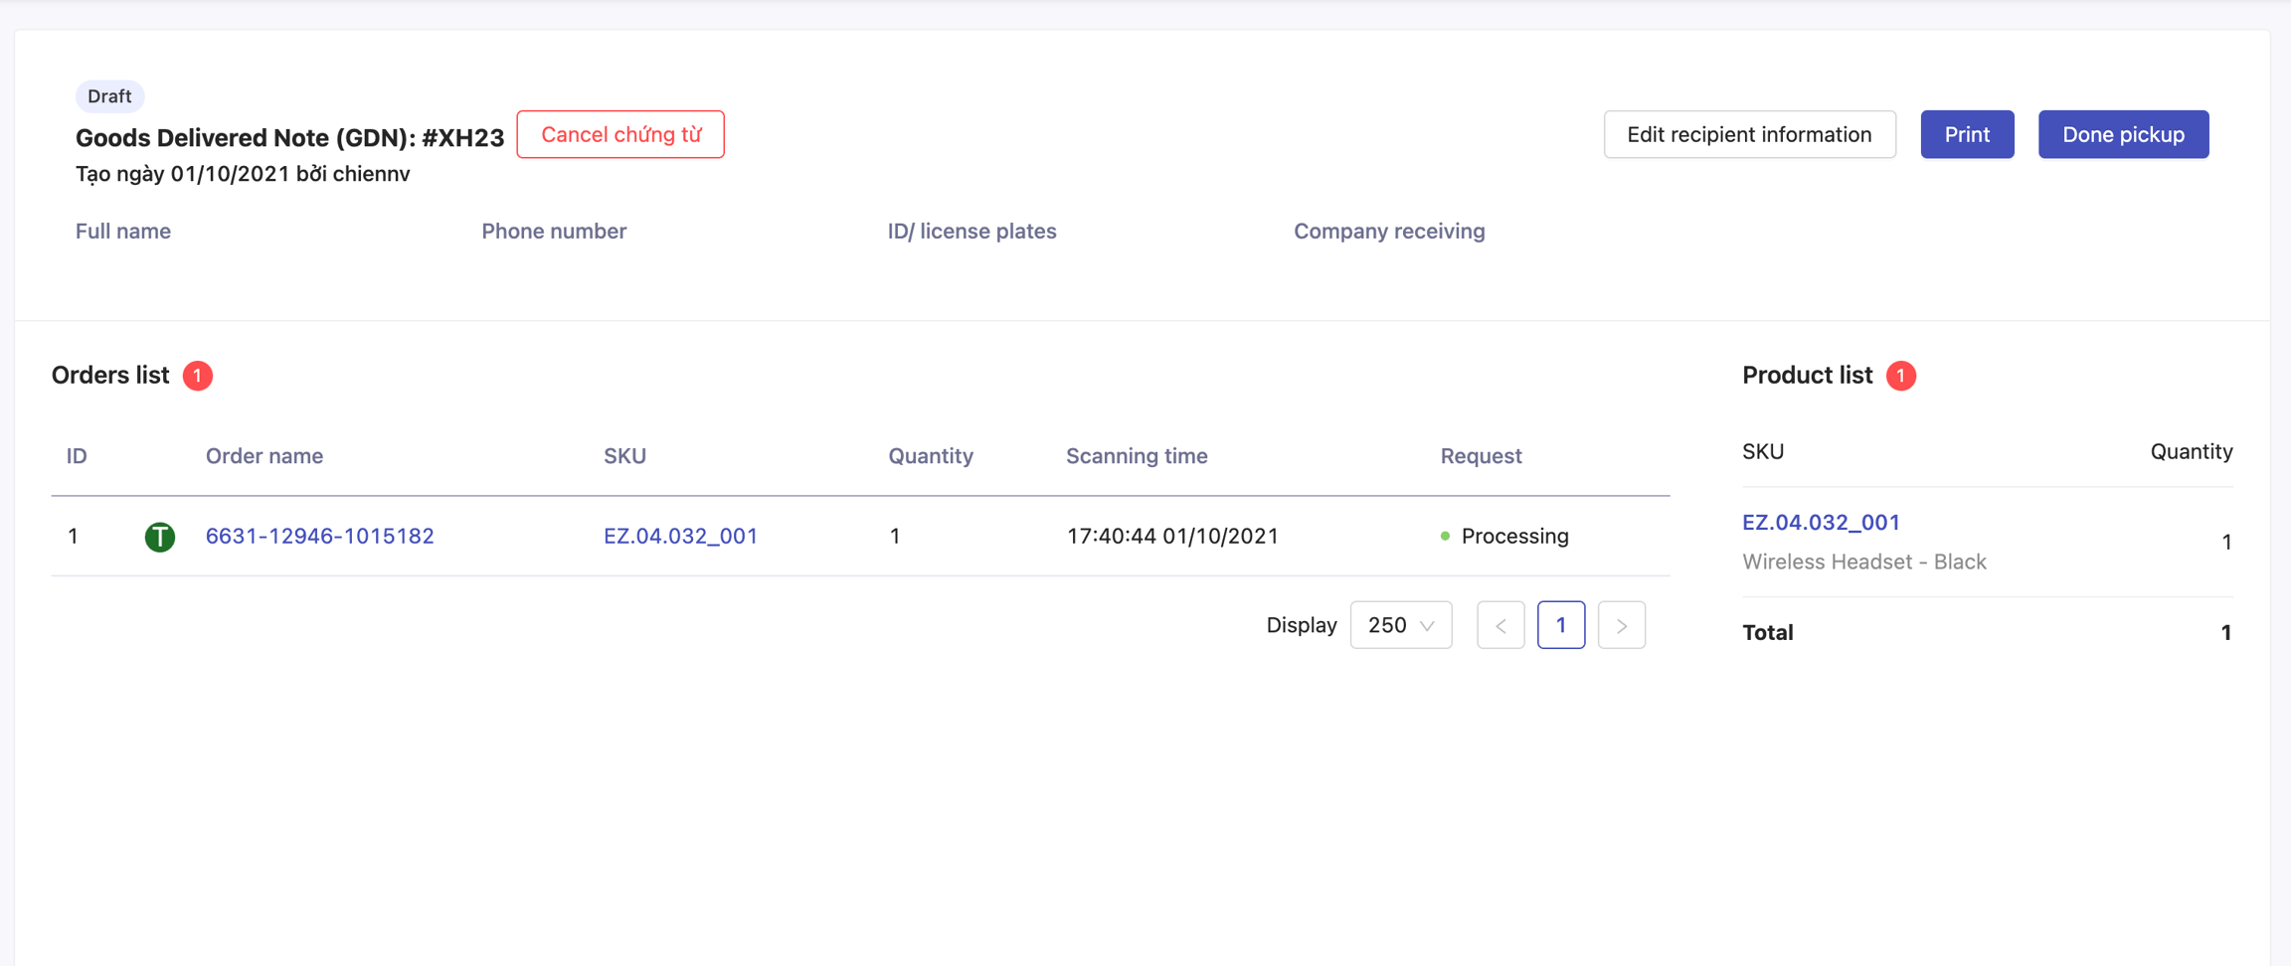Click the Draft status tag
2291x966 pixels.
pyautogui.click(x=109, y=96)
